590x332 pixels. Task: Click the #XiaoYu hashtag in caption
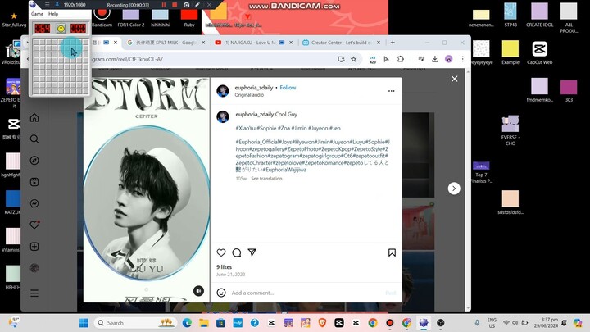(245, 128)
